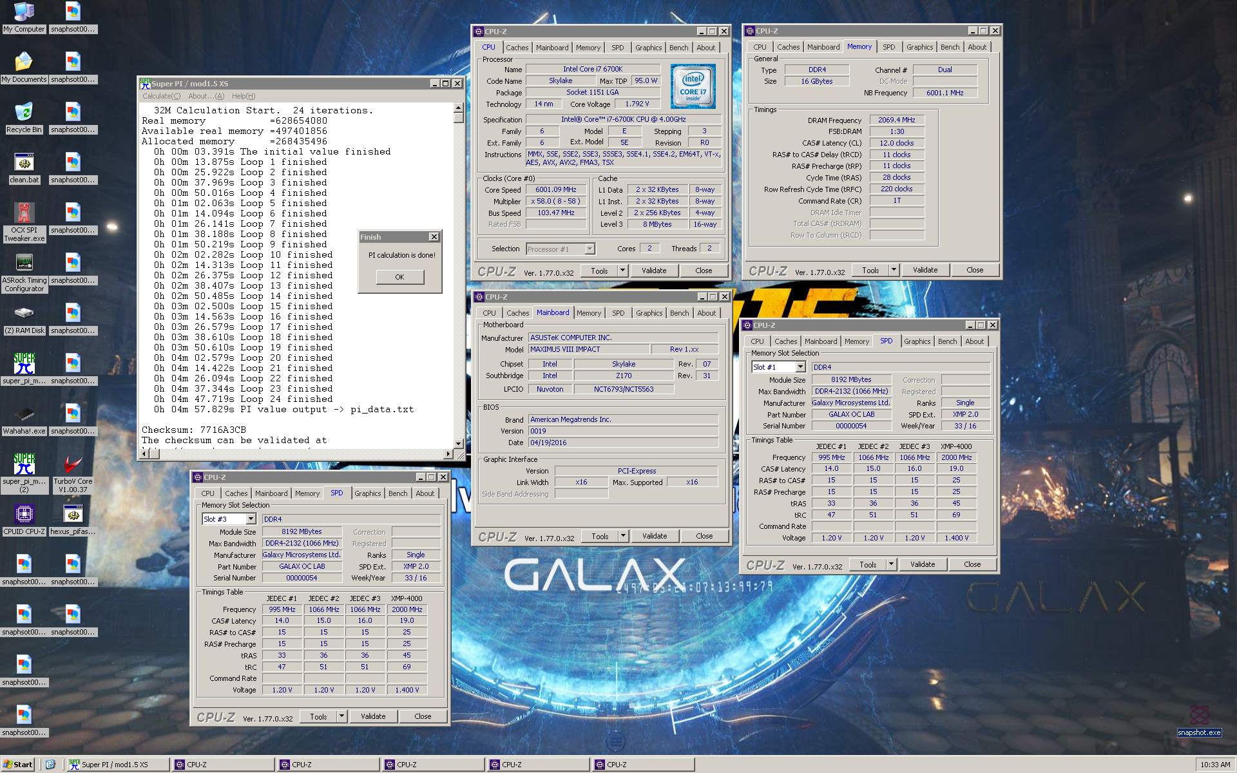
Task: Select OCX SPI Tweaker.exe icon
Action: 24,222
